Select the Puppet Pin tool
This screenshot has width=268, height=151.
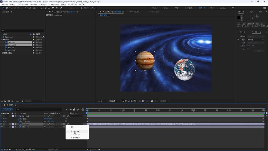(x=61, y=8)
